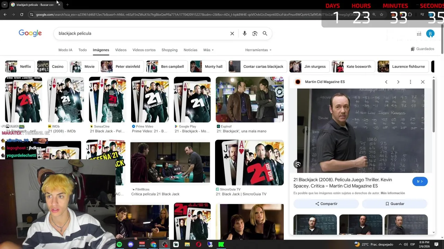The image size is (444, 249).
Task: Switch to the Shopping tab
Action: tap(170, 50)
